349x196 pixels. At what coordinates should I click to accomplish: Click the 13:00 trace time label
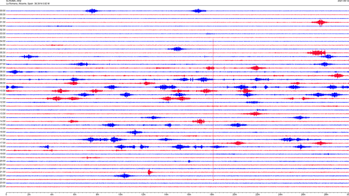pos(3,110)
